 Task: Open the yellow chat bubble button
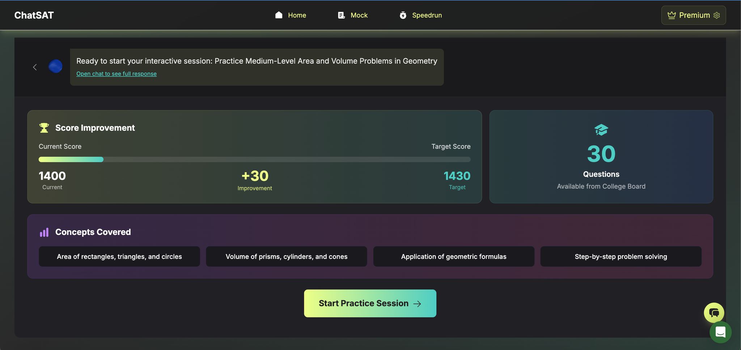coord(714,312)
